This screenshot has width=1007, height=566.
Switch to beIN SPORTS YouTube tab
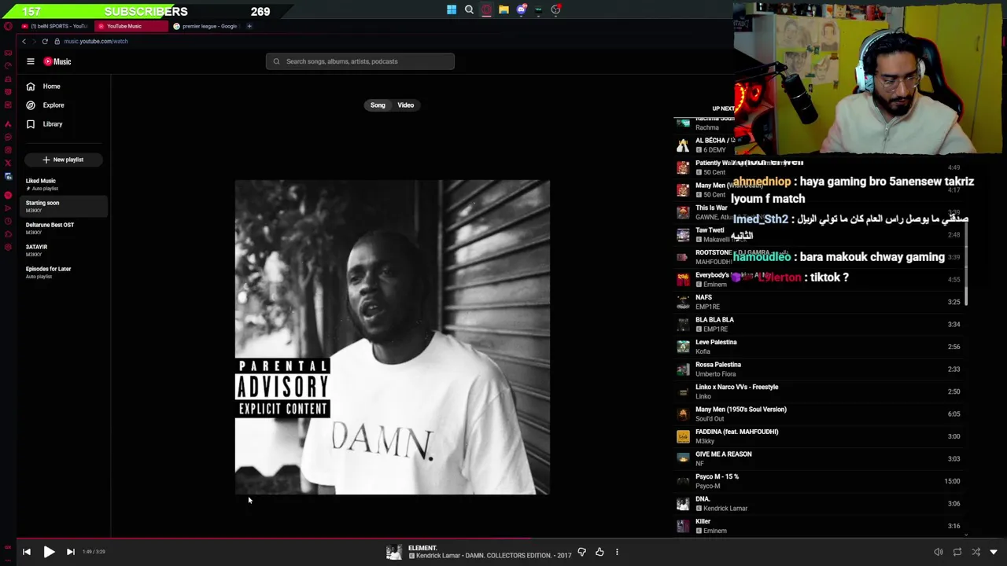[55, 26]
